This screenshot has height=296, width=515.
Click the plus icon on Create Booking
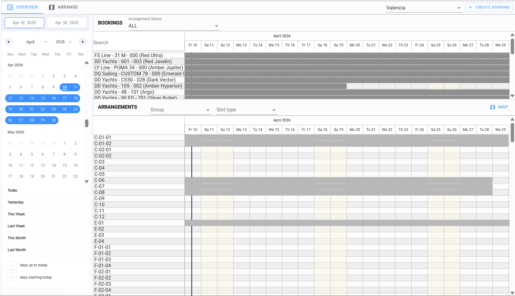click(x=470, y=7)
